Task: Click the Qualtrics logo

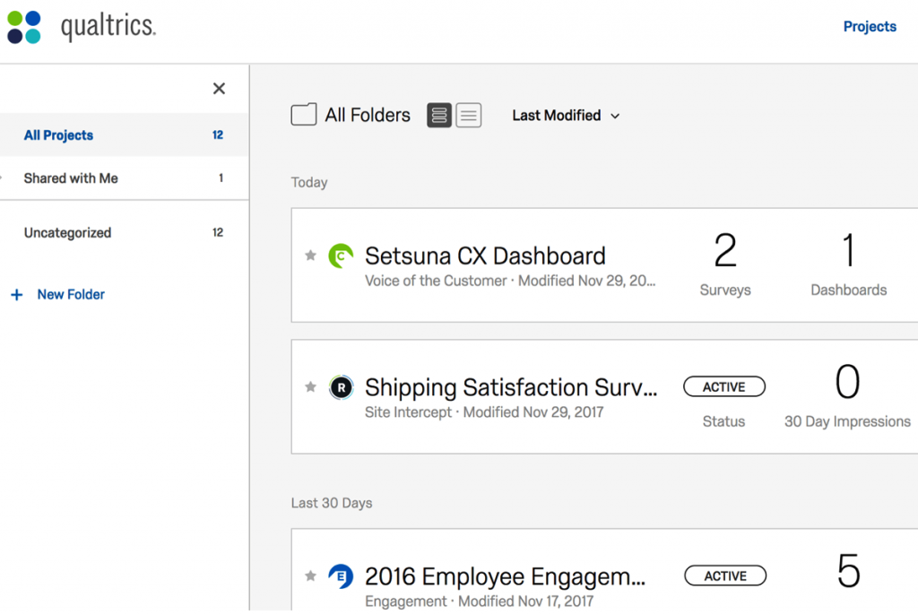Action: [x=82, y=27]
